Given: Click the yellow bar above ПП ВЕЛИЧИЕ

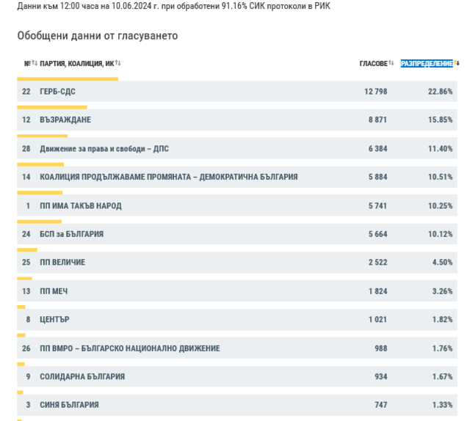Looking at the screenshot, I should point(27,249).
